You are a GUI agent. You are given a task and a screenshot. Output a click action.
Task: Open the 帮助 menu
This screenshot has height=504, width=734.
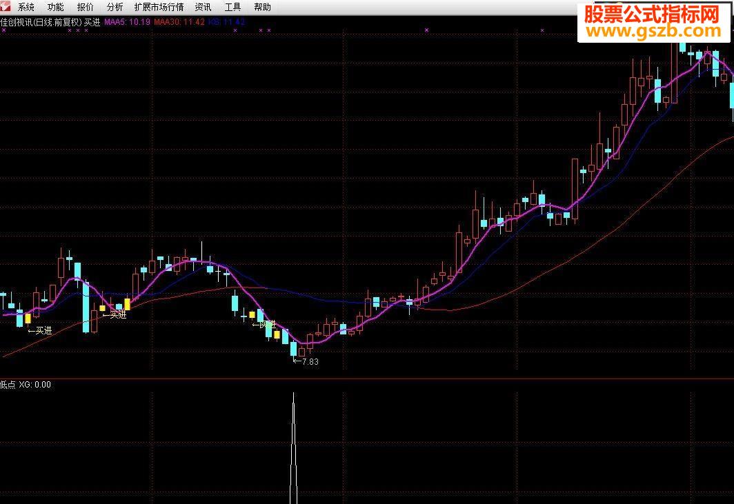pyautogui.click(x=262, y=7)
